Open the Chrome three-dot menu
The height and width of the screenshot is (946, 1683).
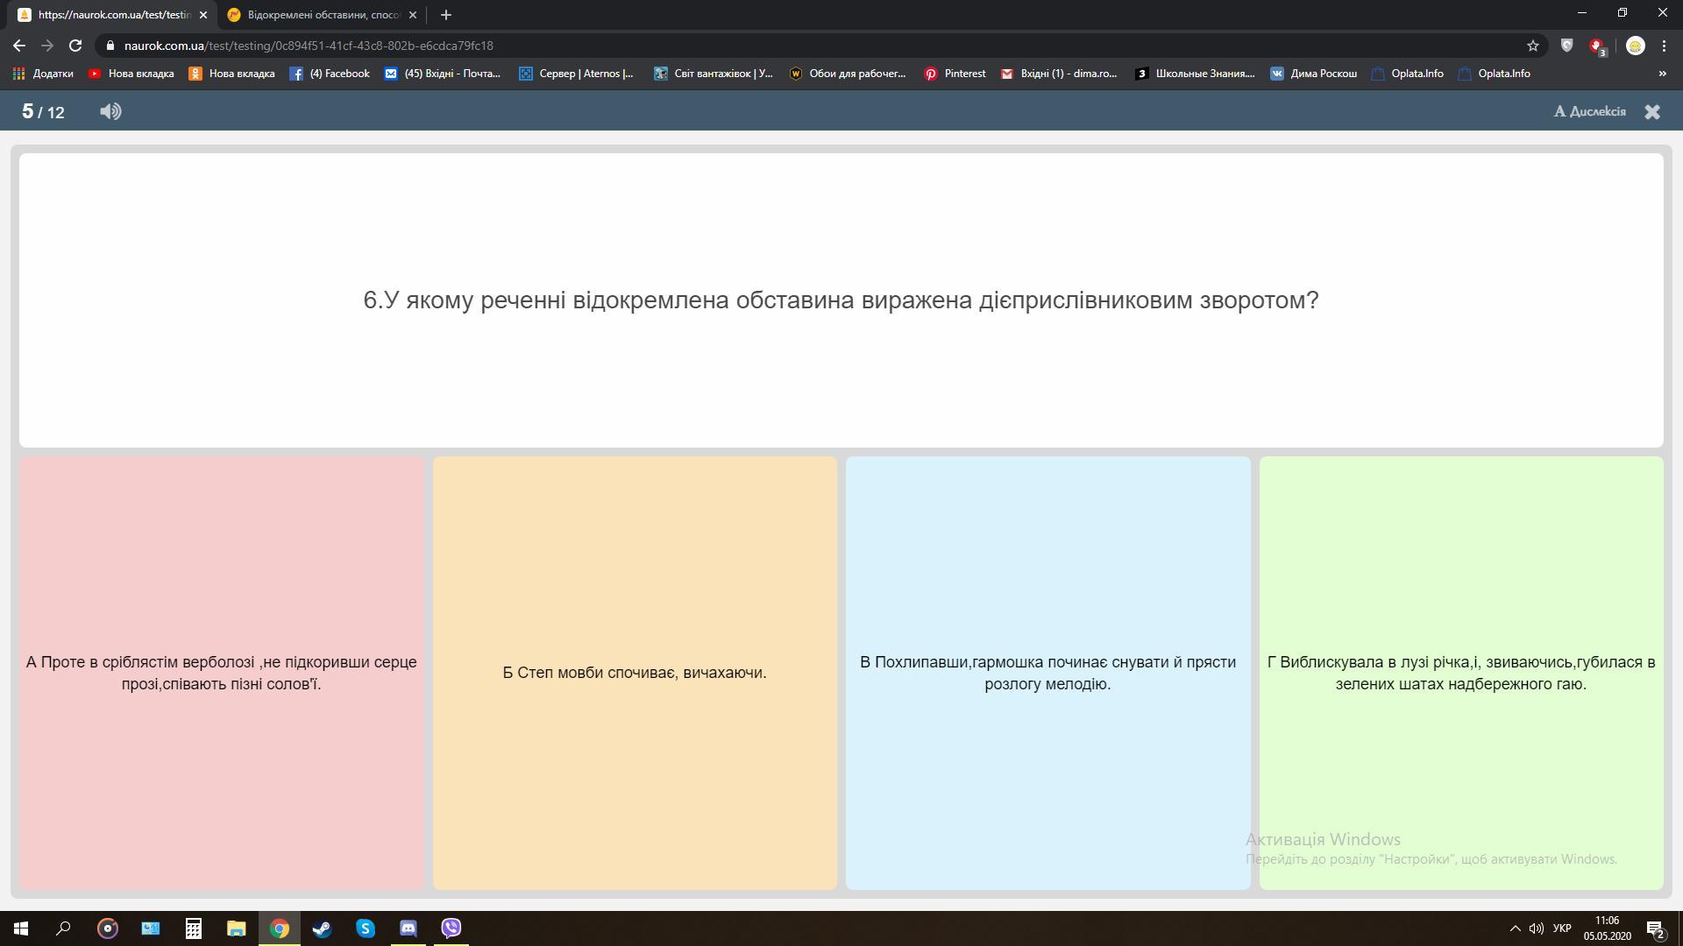pyautogui.click(x=1664, y=46)
